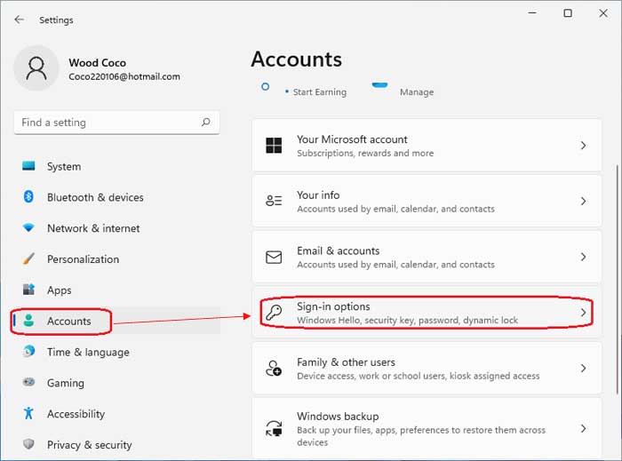Go to Accessibility settings

[x=116, y=413]
